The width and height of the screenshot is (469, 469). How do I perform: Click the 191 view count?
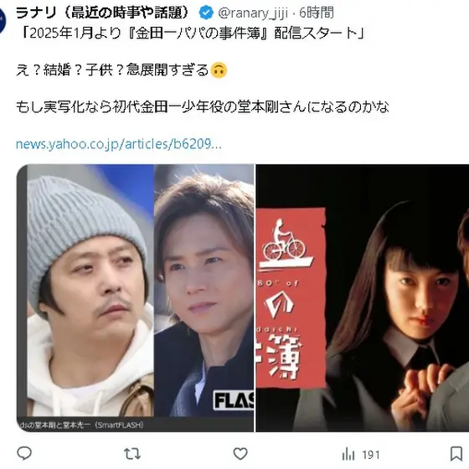click(370, 455)
